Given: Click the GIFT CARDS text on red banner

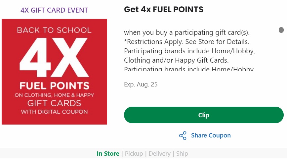Looking at the screenshot, I should tap(54, 103).
